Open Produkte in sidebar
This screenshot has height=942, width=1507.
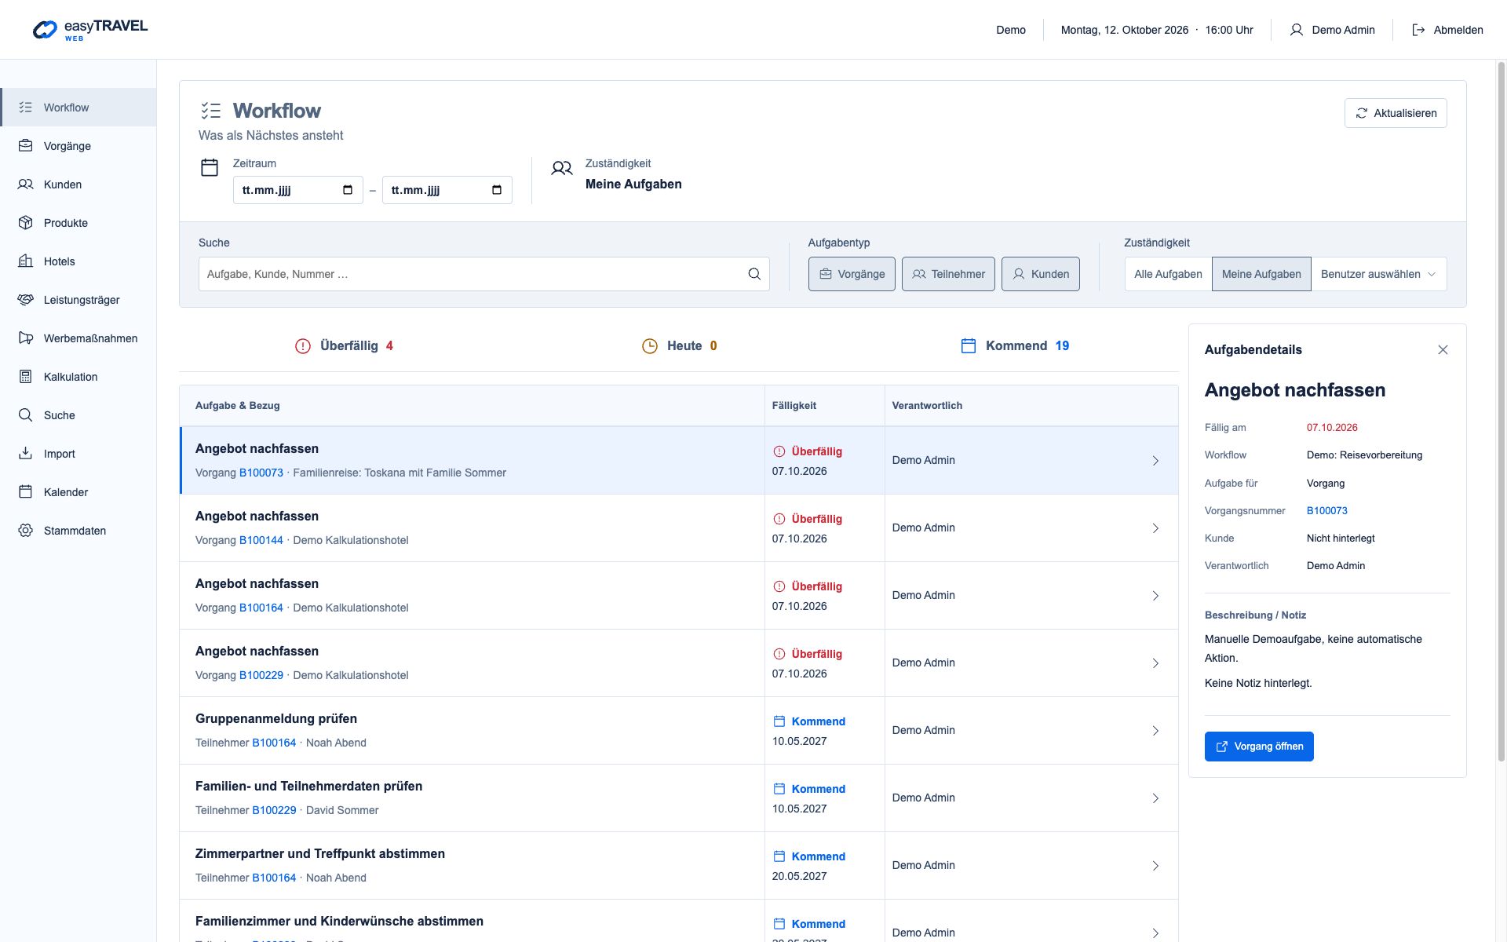point(78,223)
